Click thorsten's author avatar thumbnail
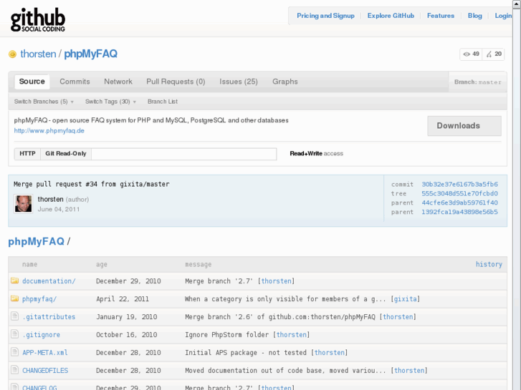 coord(24,204)
